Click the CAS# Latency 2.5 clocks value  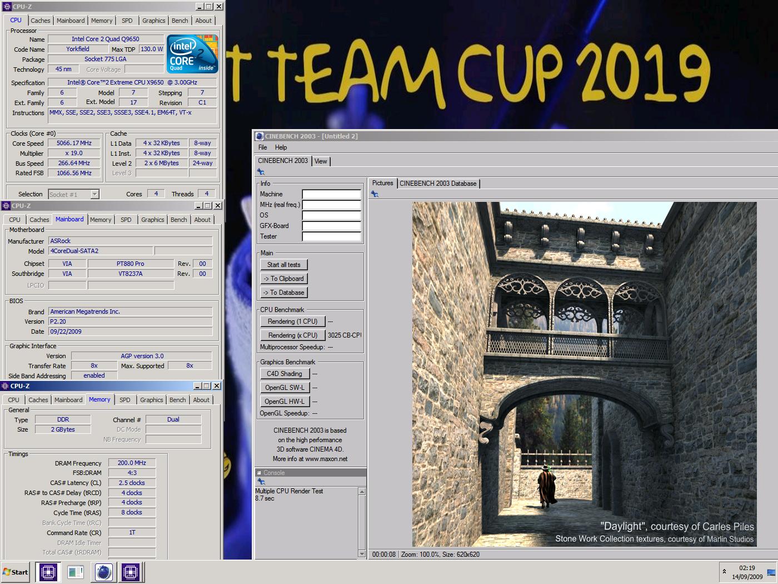pos(132,483)
